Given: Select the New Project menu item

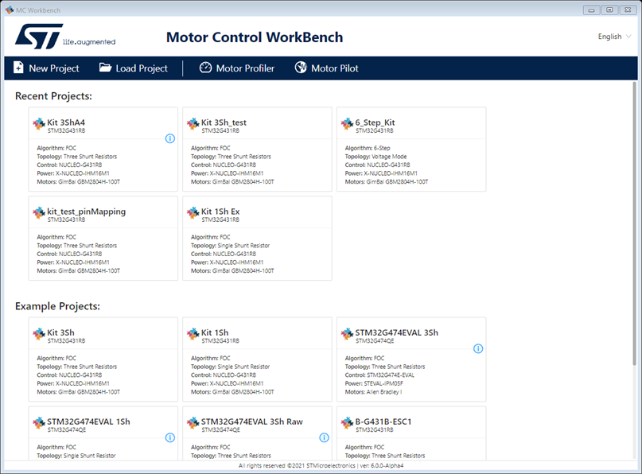Looking at the screenshot, I should 46,68.
